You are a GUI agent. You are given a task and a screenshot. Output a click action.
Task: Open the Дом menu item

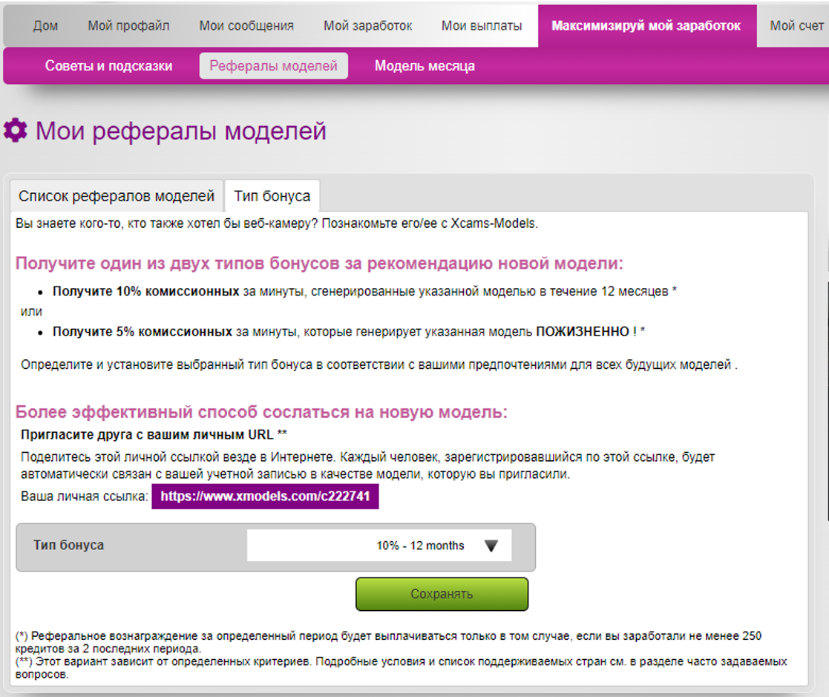pos(45,25)
